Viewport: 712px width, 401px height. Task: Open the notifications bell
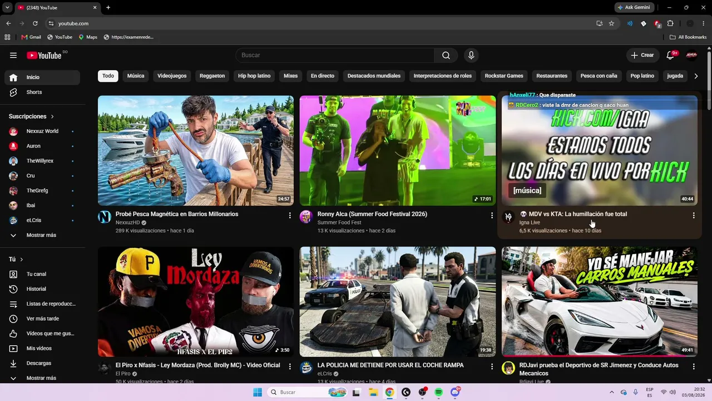pyautogui.click(x=671, y=55)
